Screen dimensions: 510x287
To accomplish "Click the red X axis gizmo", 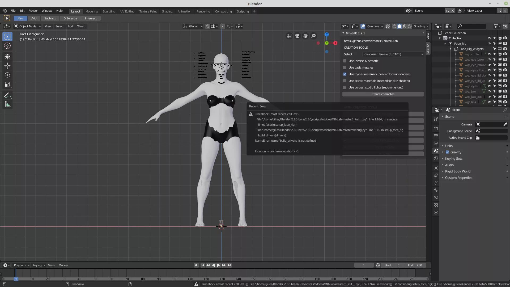I will tap(335, 43).
